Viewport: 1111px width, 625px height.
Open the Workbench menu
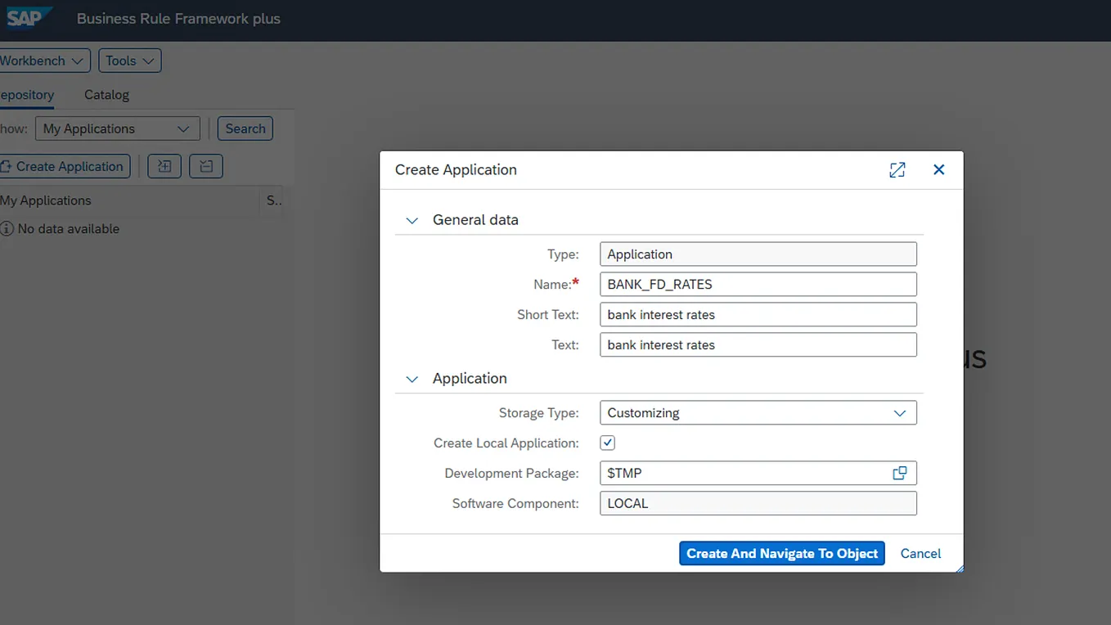coord(37,61)
